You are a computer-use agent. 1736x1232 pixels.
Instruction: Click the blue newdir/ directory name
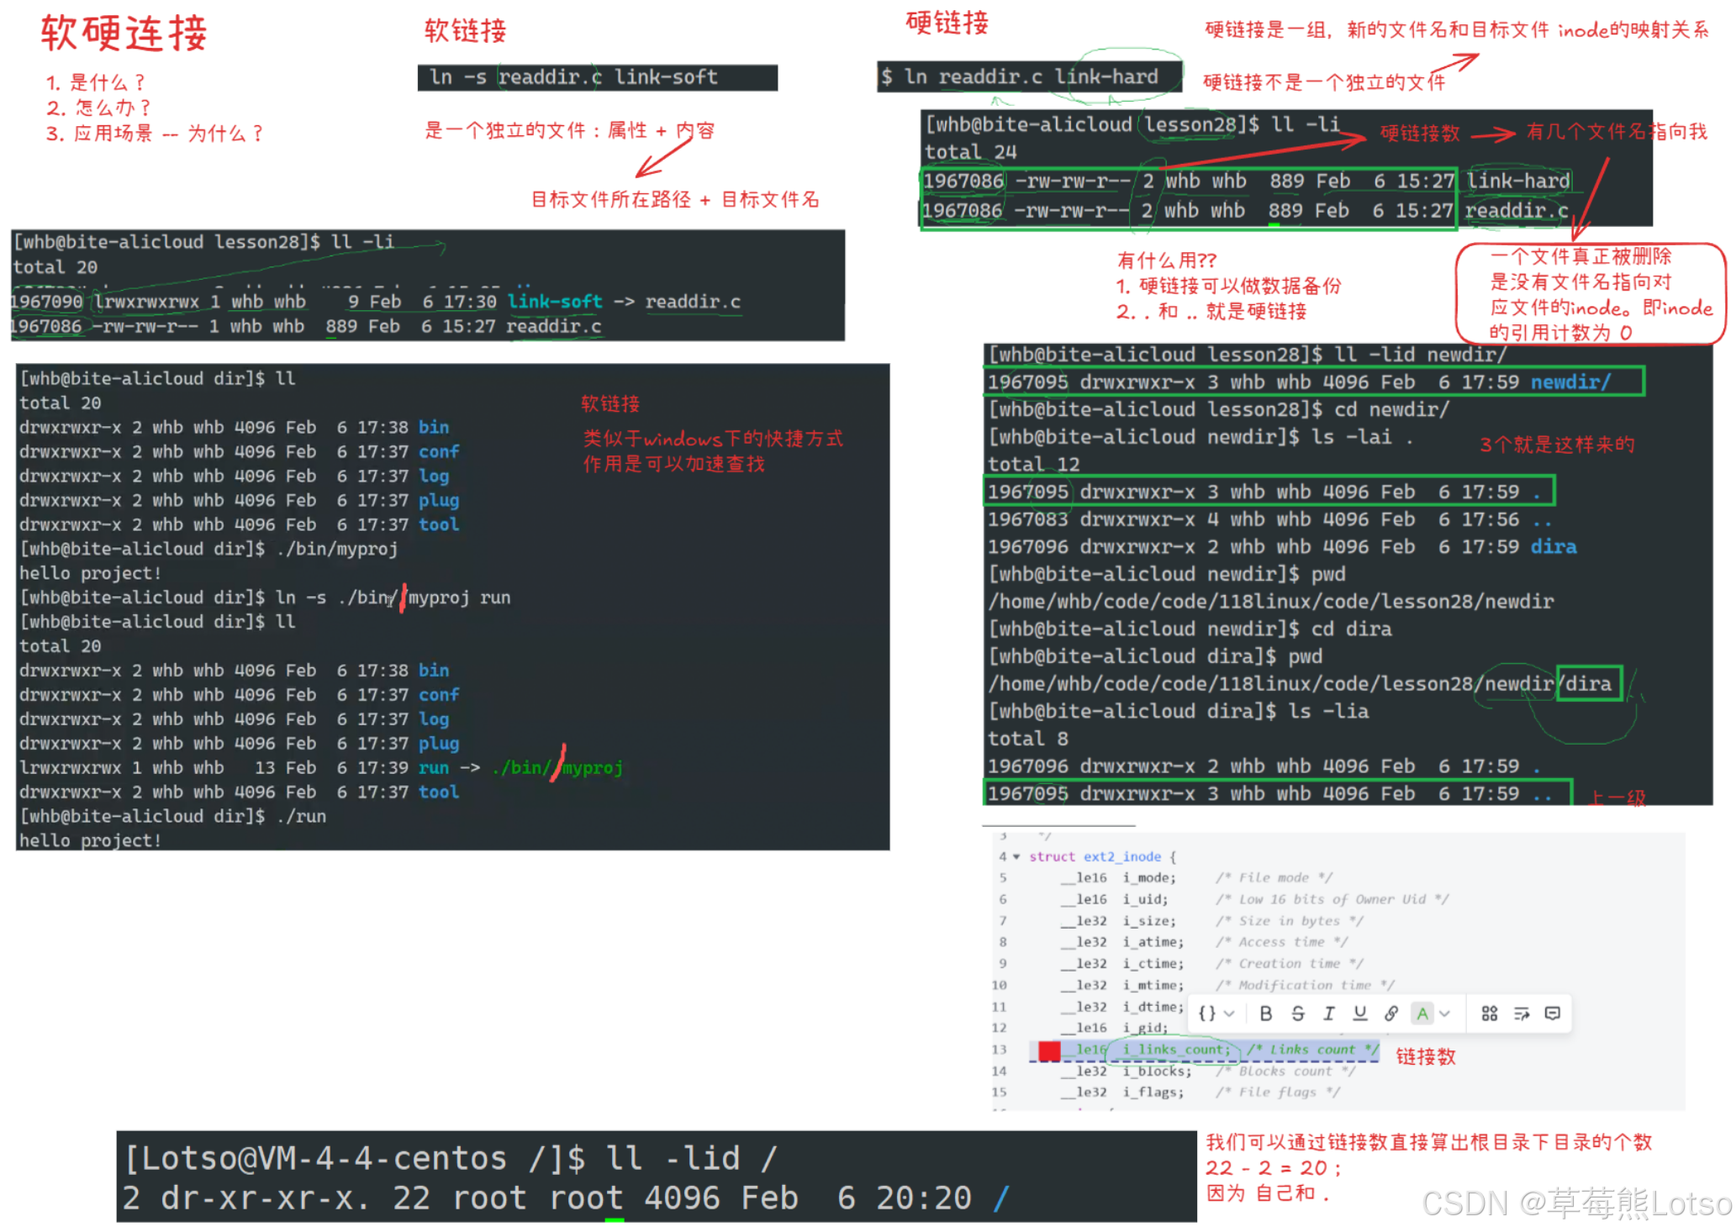[x=1570, y=382]
